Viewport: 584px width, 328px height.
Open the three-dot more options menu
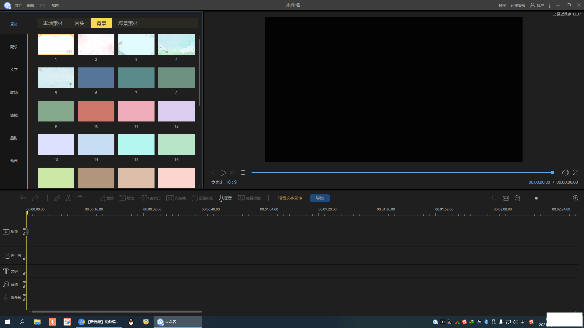click(x=550, y=5)
